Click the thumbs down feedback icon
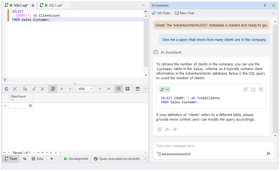This screenshot has width=280, height=171. coord(175,129)
